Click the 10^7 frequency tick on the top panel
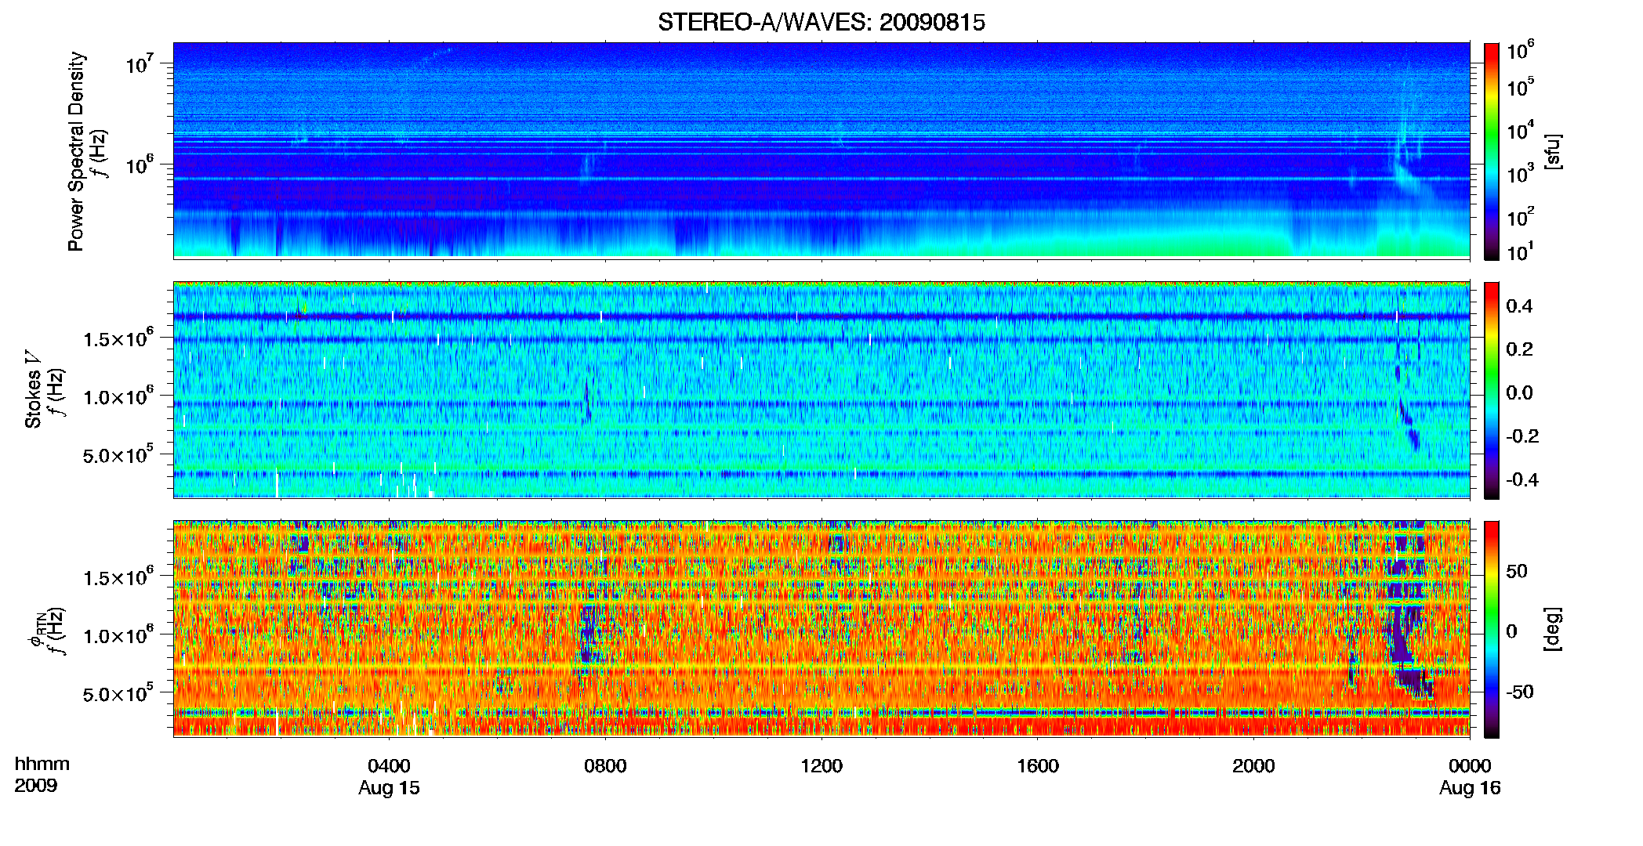1643x846 pixels. 138,64
